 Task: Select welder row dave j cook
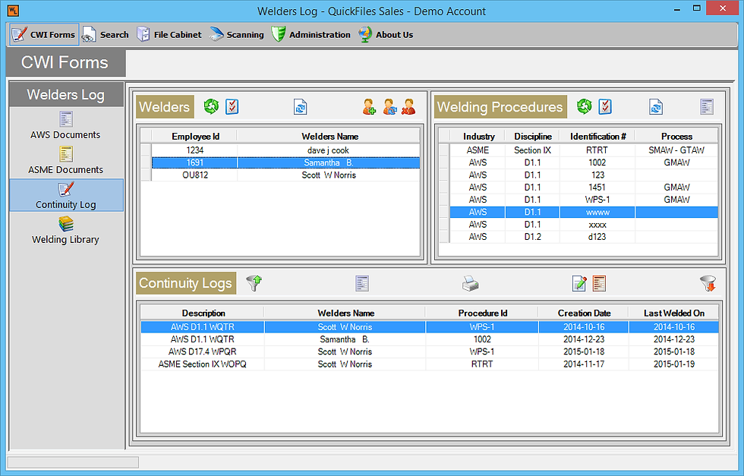pyautogui.click(x=285, y=150)
